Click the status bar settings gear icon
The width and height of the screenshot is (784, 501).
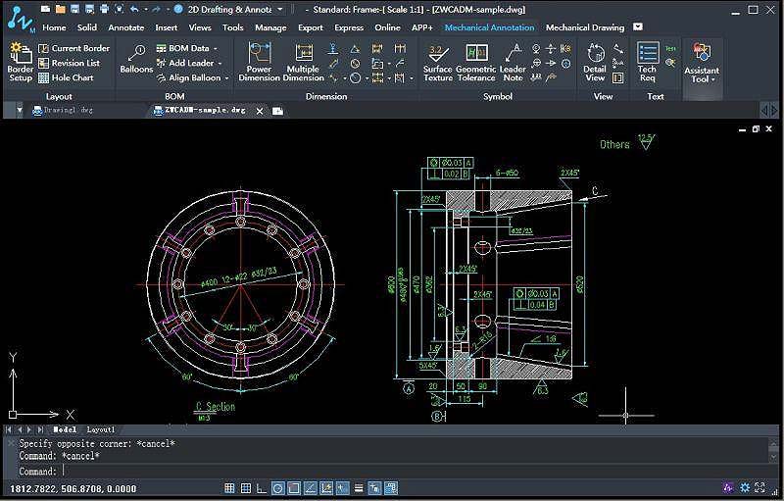pyautogui.click(x=745, y=487)
